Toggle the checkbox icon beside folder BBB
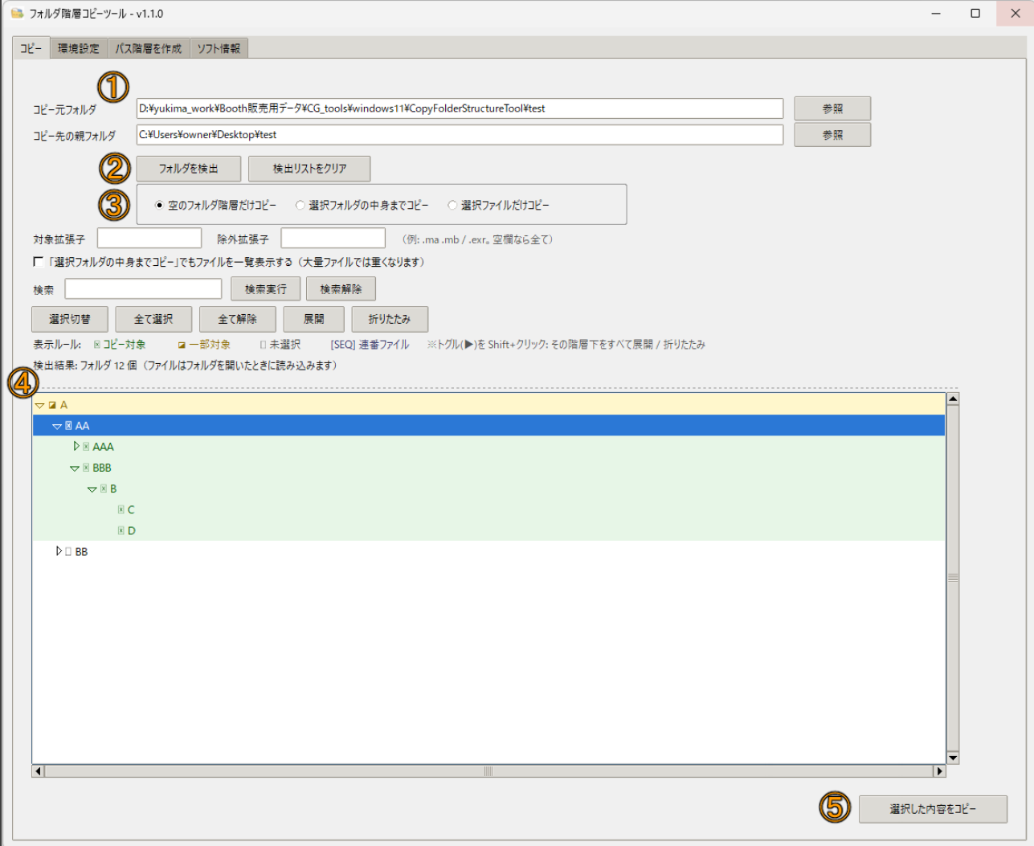 coord(86,468)
